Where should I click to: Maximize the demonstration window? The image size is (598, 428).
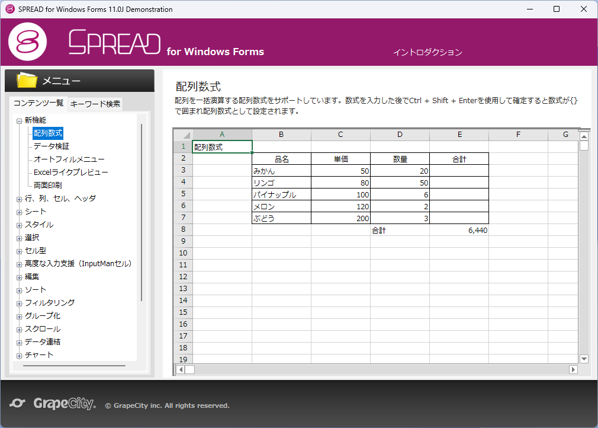557,9
